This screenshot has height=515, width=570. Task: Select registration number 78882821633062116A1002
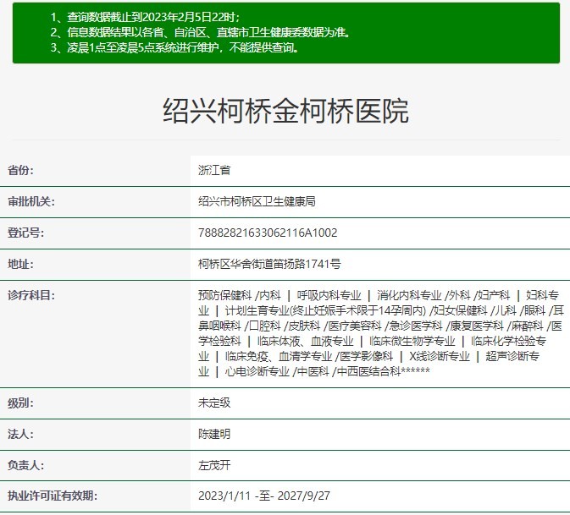click(268, 233)
